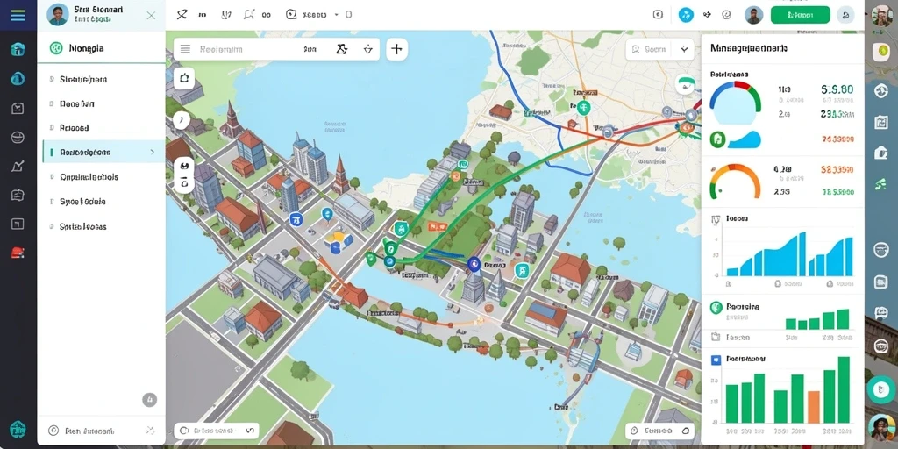This screenshot has width=898, height=449.
Task: Open the red icon in the dark left sidebar
Action: (x=18, y=252)
